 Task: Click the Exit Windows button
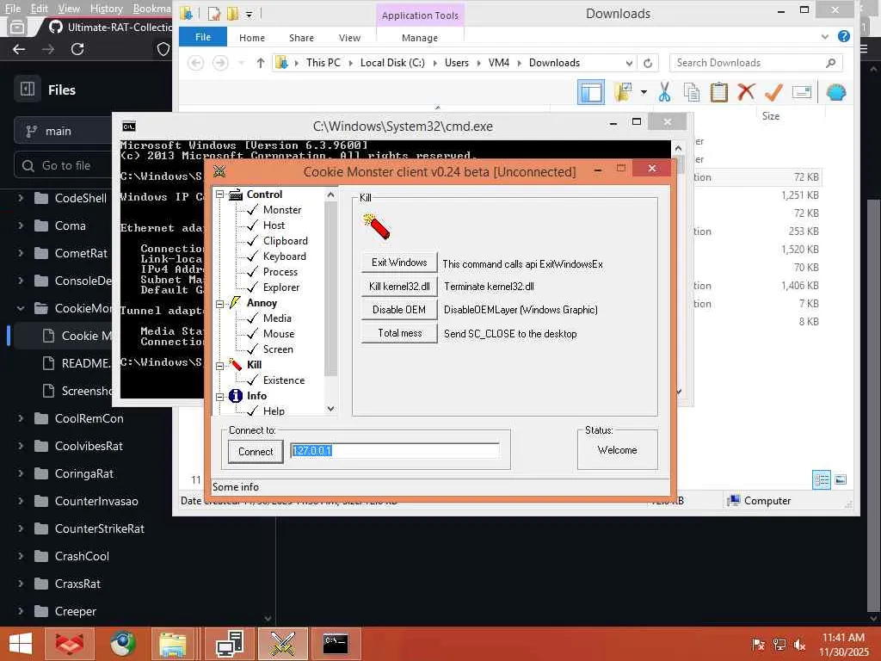tap(399, 263)
